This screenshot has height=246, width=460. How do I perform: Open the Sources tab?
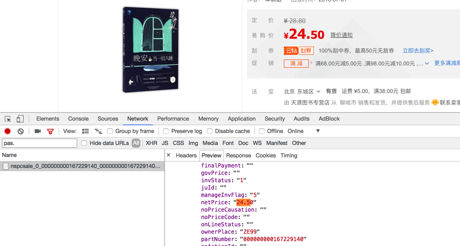(x=108, y=119)
